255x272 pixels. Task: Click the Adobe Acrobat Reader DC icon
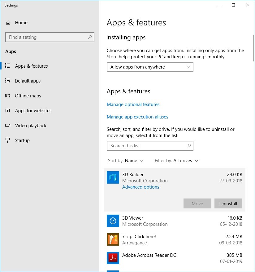[x=113, y=258]
